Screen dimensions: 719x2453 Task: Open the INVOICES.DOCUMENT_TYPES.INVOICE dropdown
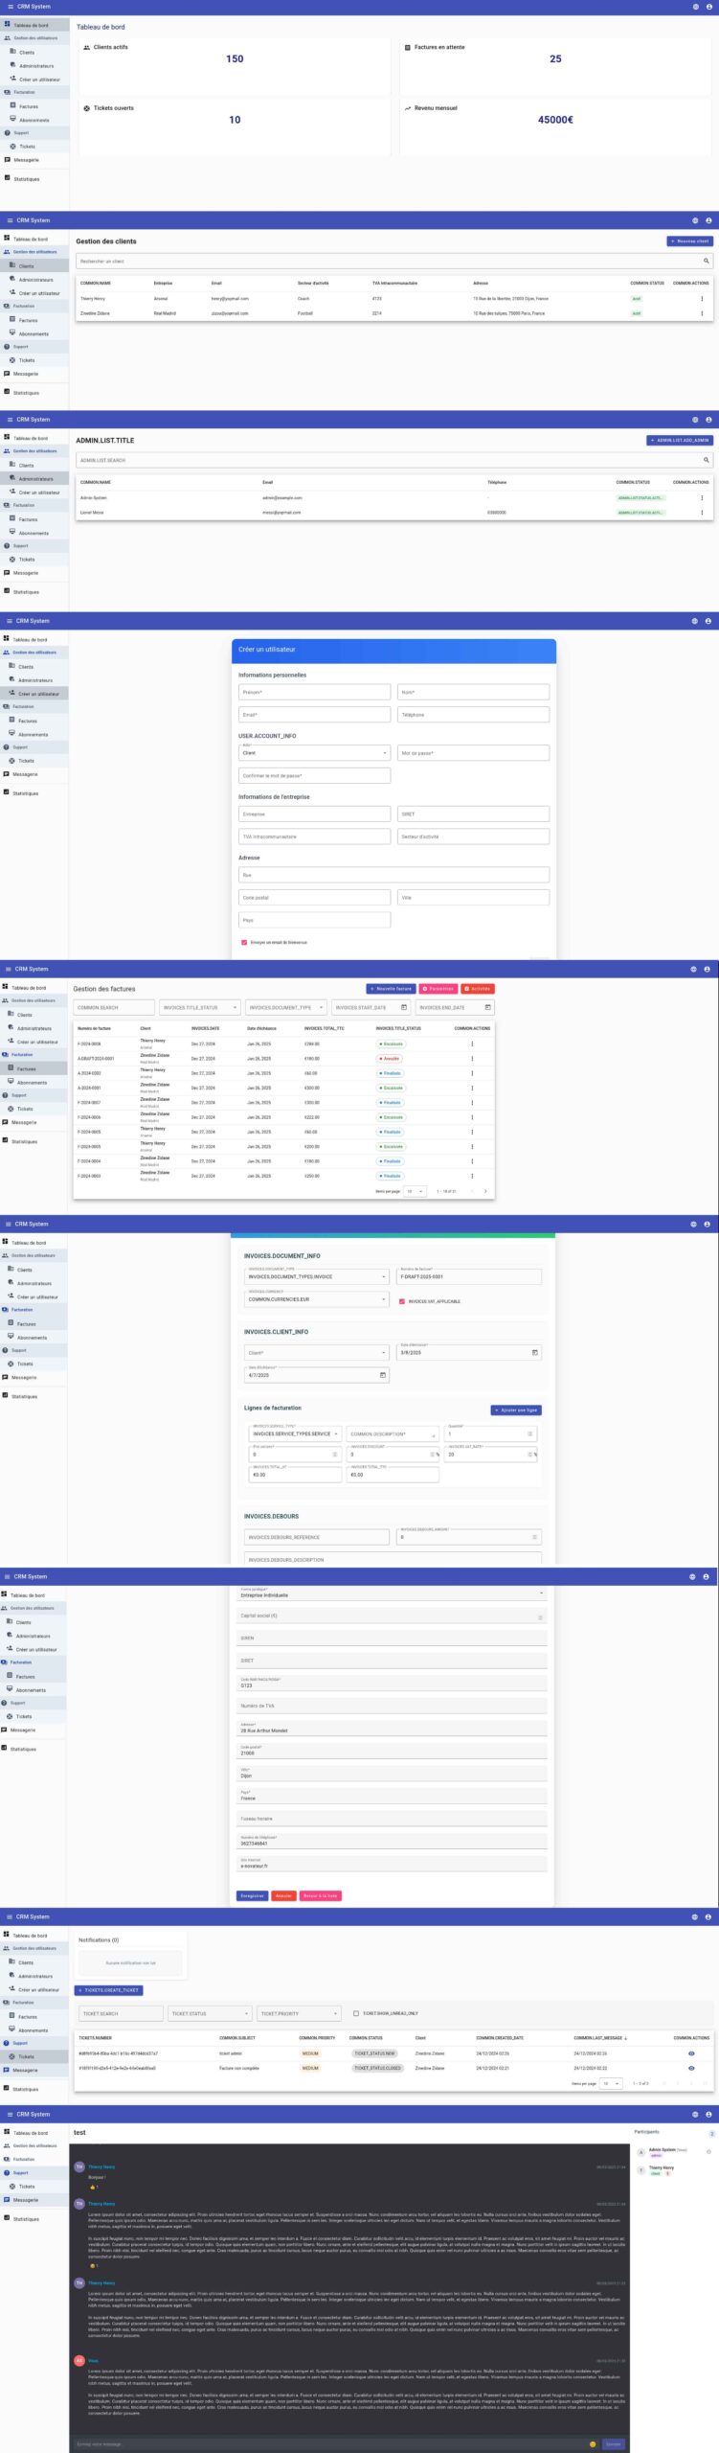317,1276
